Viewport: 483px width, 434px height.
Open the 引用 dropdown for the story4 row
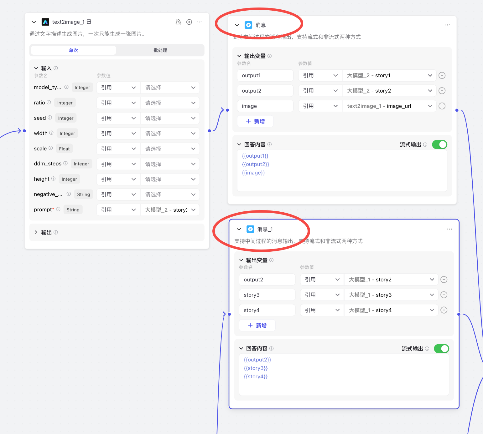tap(322, 310)
